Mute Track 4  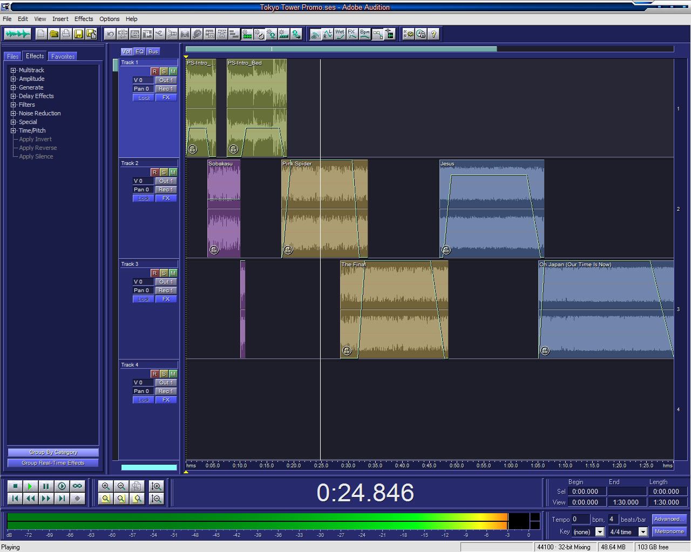173,374
